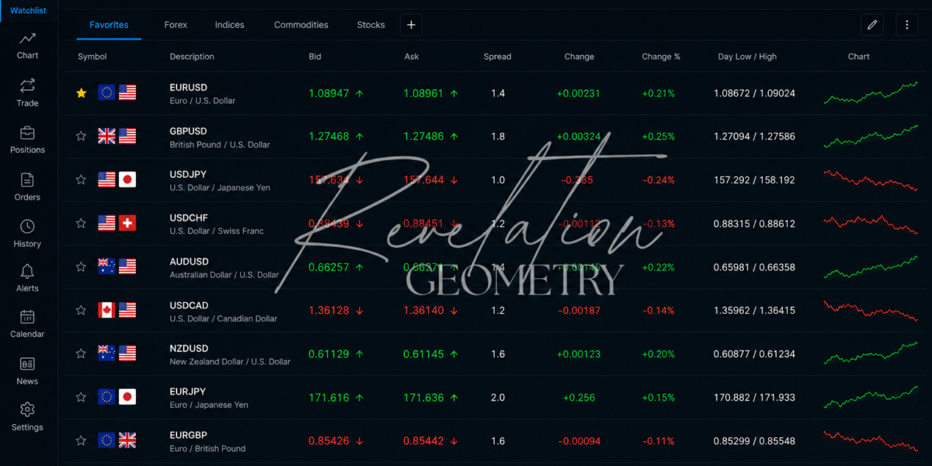This screenshot has height=466, width=932.
Task: Click the GBPUSD ask price 1.27486
Action: coord(423,137)
